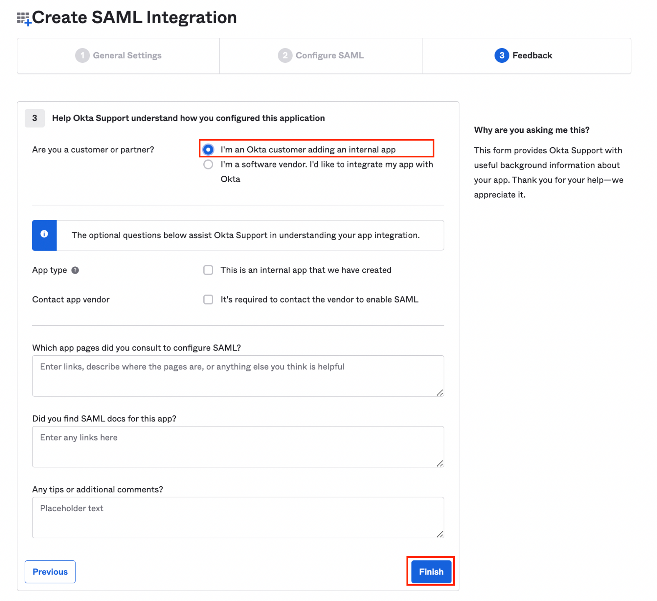Viewport: 657px width, 601px height.
Task: Go to the General Settings step tab
Action: 118,56
